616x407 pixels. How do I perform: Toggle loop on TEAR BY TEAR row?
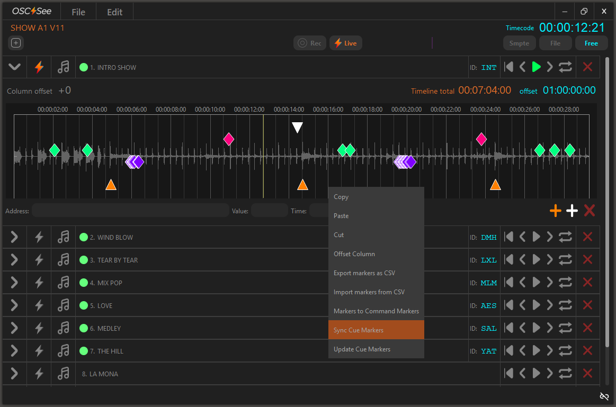pyautogui.click(x=565, y=259)
